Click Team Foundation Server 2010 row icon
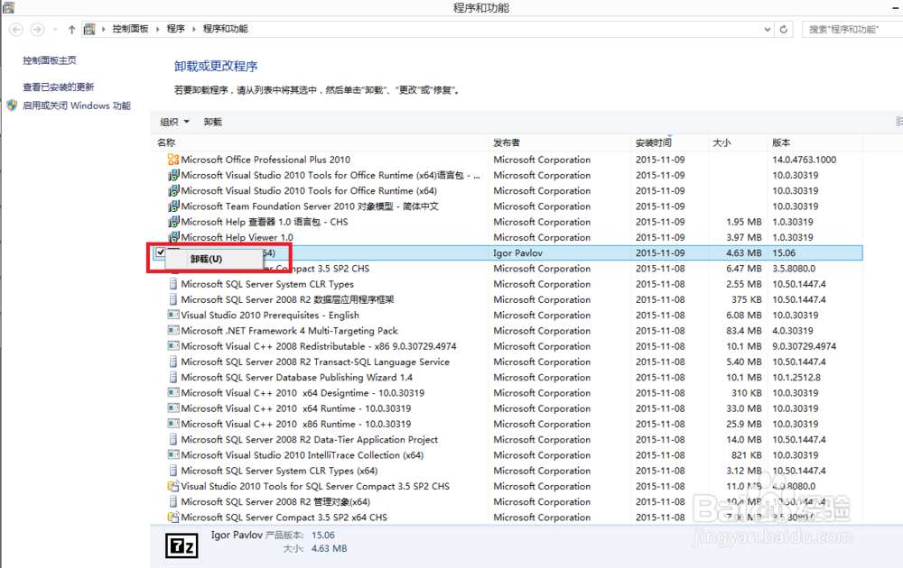This screenshot has width=903, height=568. tap(172, 206)
